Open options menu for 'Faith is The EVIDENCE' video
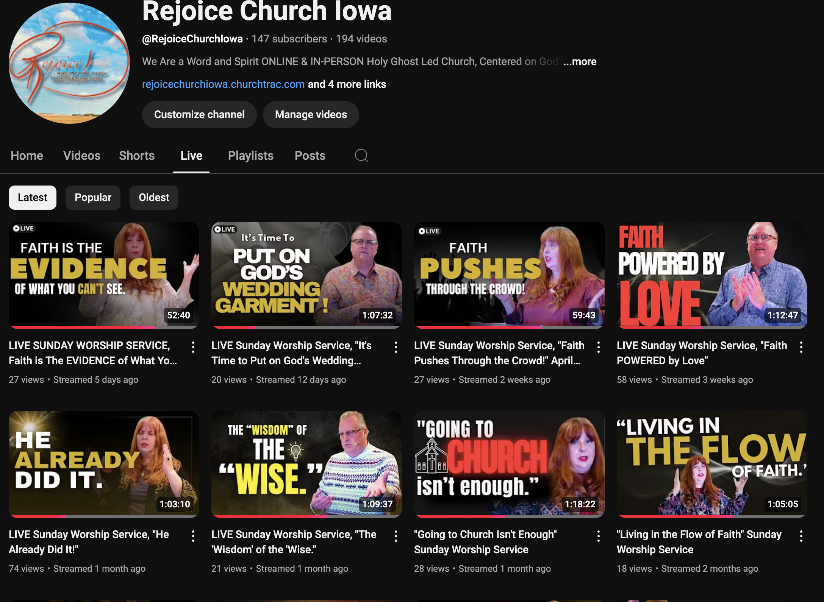Screen dimensions: 824x602 193,347
